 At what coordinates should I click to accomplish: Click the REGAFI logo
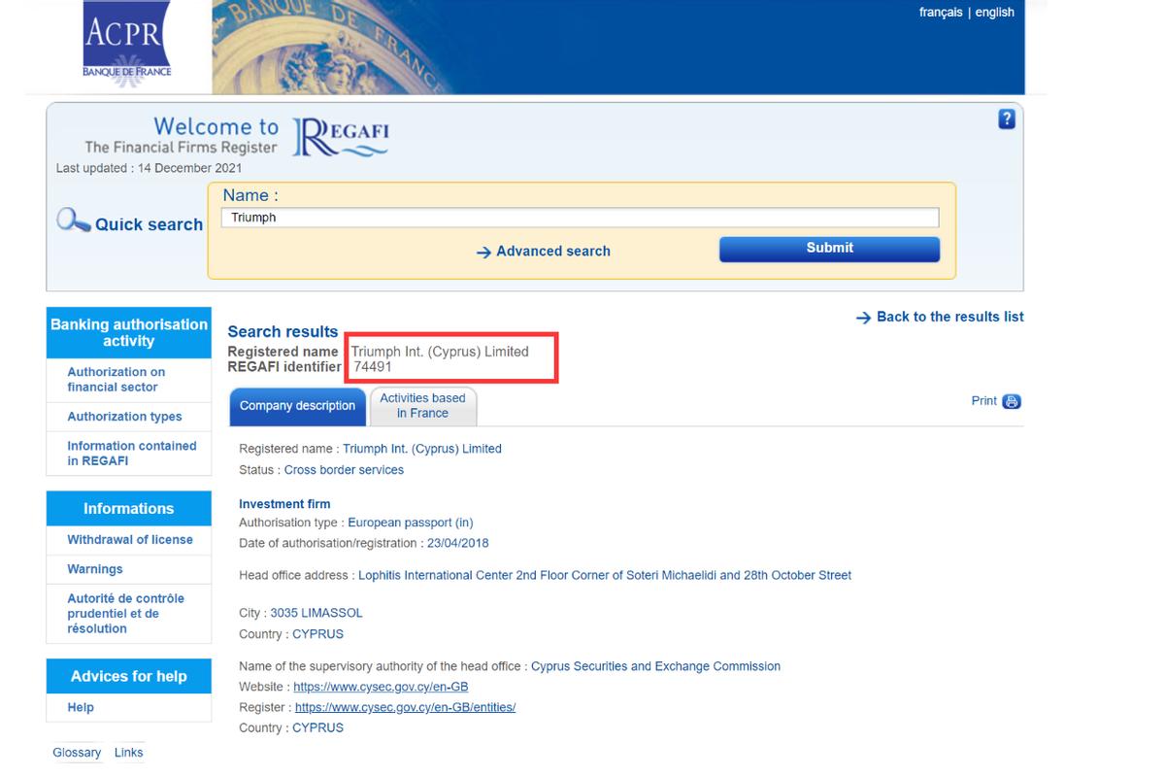340,137
